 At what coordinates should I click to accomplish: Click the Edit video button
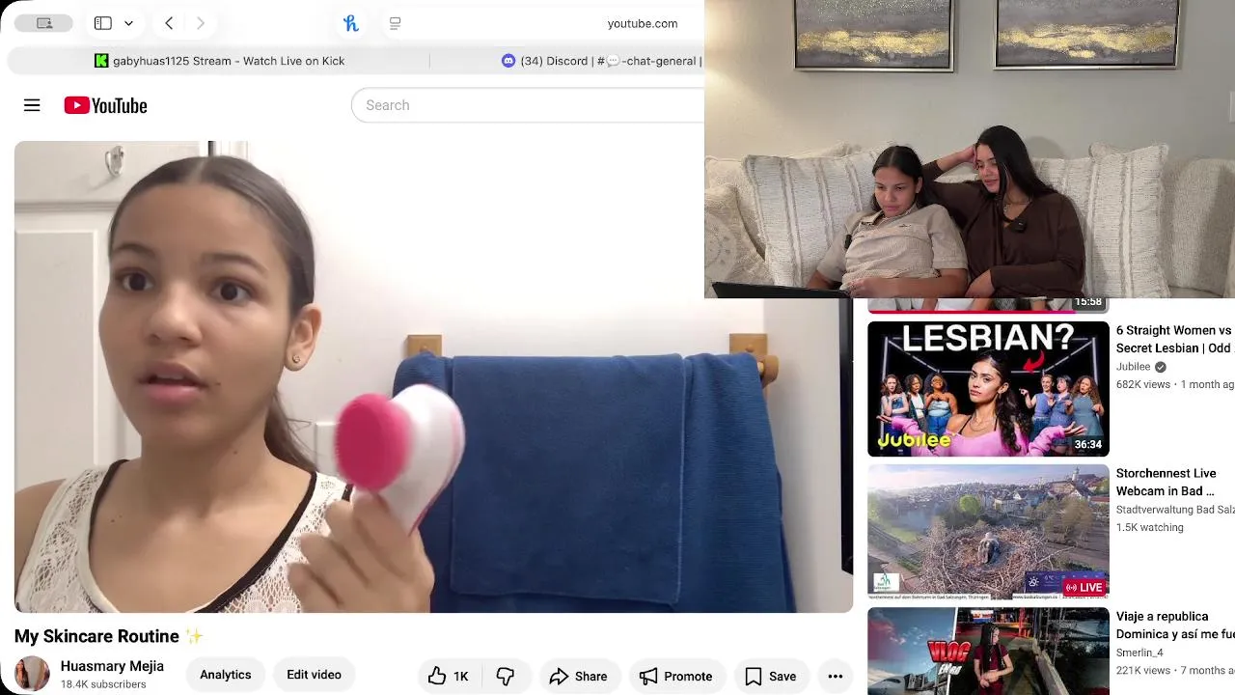pos(314,675)
